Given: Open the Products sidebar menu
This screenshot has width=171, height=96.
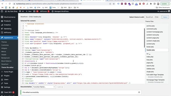Looking at the screenshot, I should [9, 21].
